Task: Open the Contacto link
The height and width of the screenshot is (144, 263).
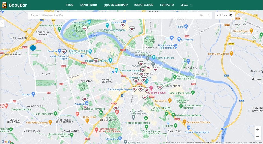Action: [167, 5]
